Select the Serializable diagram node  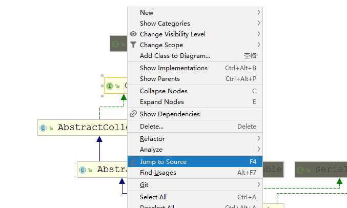click(321, 170)
